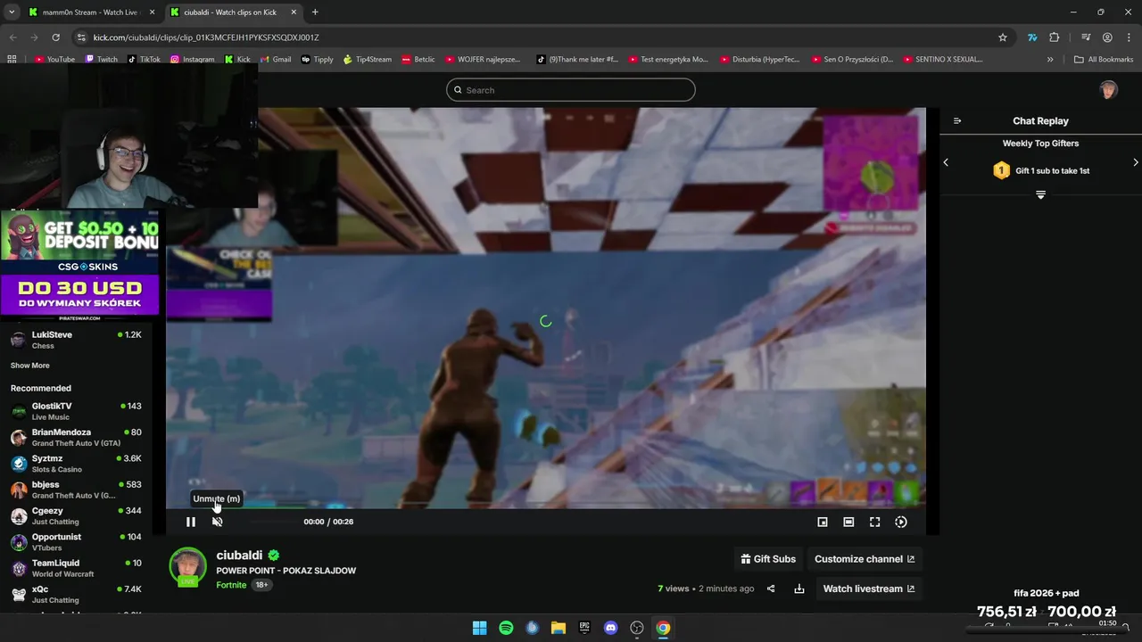Open the All Bookmarks folder
Image resolution: width=1142 pixels, height=642 pixels.
click(x=1104, y=60)
